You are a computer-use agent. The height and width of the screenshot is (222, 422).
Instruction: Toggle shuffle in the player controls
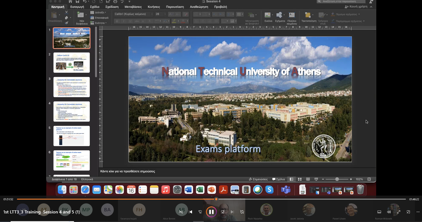tap(181, 212)
